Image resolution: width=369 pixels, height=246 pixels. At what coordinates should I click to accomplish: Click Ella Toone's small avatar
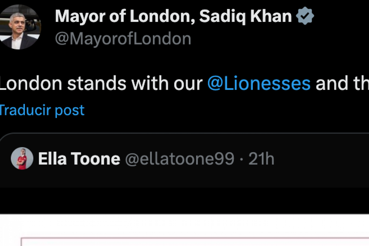22,158
